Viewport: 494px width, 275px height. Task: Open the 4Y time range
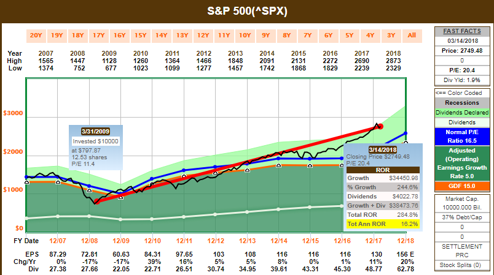(x=370, y=36)
